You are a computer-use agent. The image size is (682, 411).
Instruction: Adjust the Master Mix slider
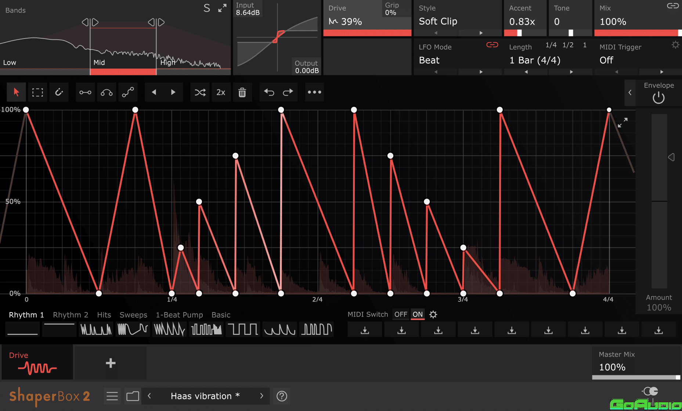click(x=635, y=377)
